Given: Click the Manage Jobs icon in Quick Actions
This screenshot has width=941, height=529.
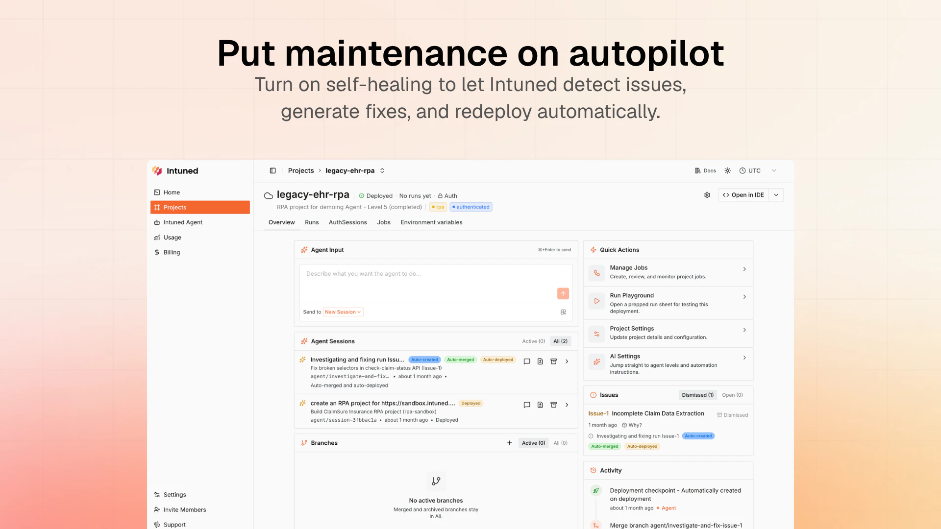Looking at the screenshot, I should tap(596, 273).
